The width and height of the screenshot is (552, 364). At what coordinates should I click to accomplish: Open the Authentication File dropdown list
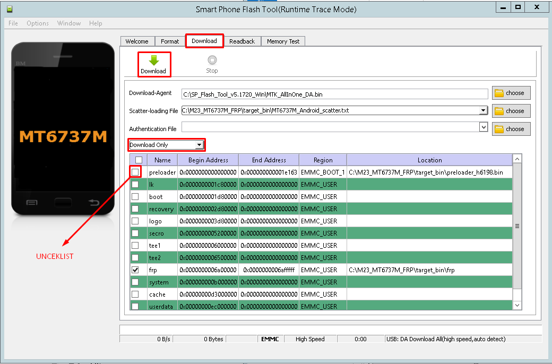coord(483,127)
